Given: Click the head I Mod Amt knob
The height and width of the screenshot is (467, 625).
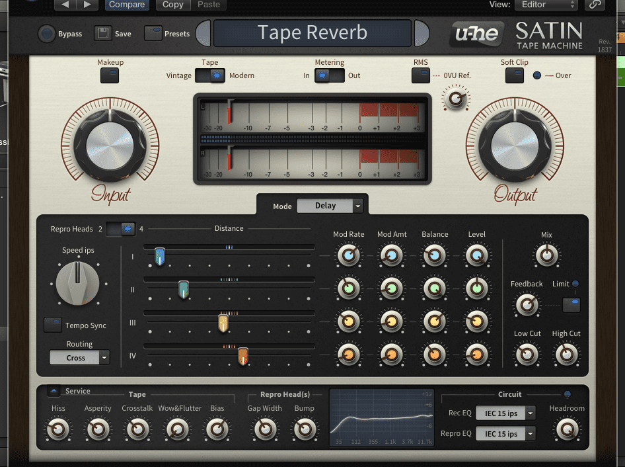Looking at the screenshot, I should pyautogui.click(x=391, y=256).
